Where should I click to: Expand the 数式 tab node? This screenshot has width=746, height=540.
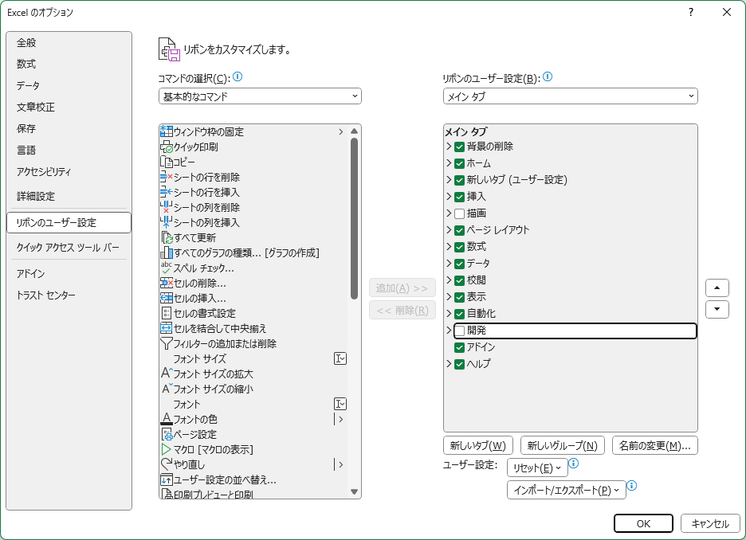449,247
